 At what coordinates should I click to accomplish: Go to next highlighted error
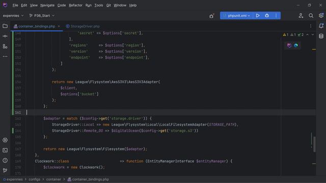[312, 35]
